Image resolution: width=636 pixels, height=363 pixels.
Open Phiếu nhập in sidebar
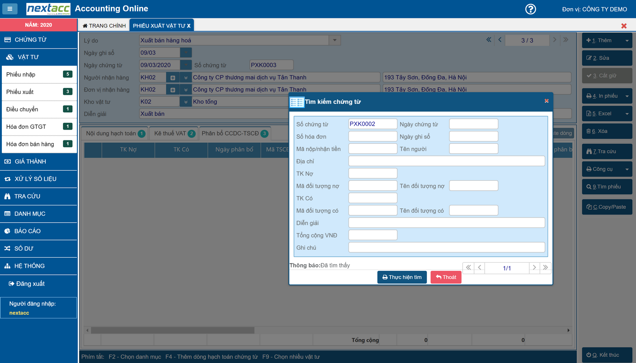pyautogui.click(x=21, y=75)
